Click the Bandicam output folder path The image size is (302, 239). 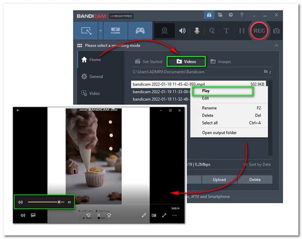click(169, 72)
